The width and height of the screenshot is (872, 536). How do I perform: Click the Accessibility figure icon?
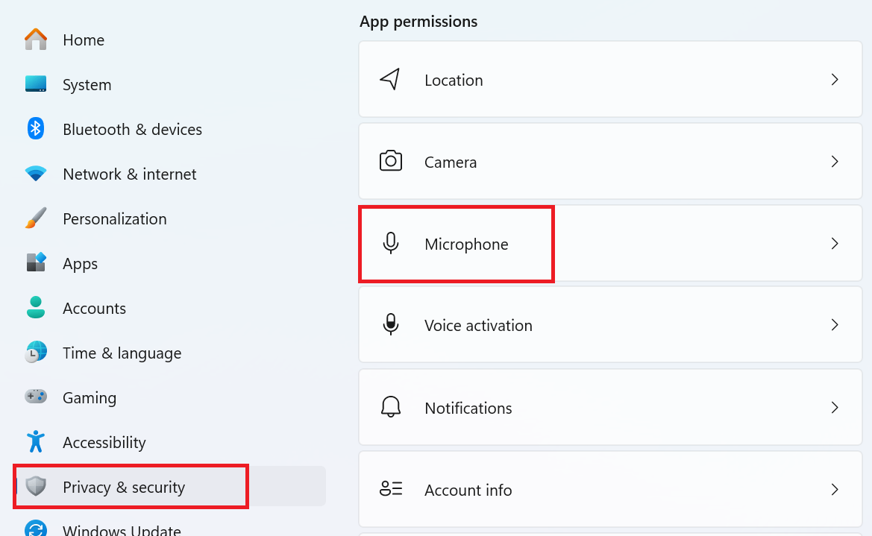pos(36,441)
